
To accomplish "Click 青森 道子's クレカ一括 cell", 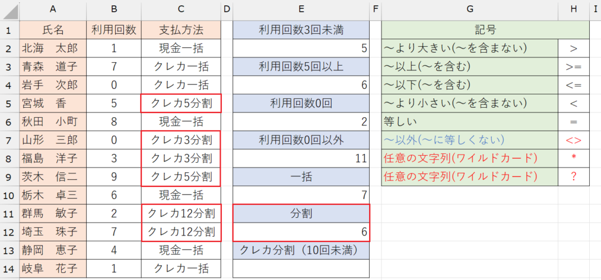I will tap(181, 67).
